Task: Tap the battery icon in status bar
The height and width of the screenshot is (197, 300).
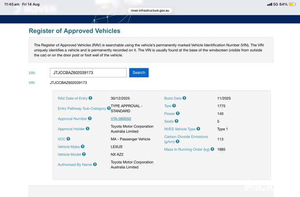Action: pos(292,4)
